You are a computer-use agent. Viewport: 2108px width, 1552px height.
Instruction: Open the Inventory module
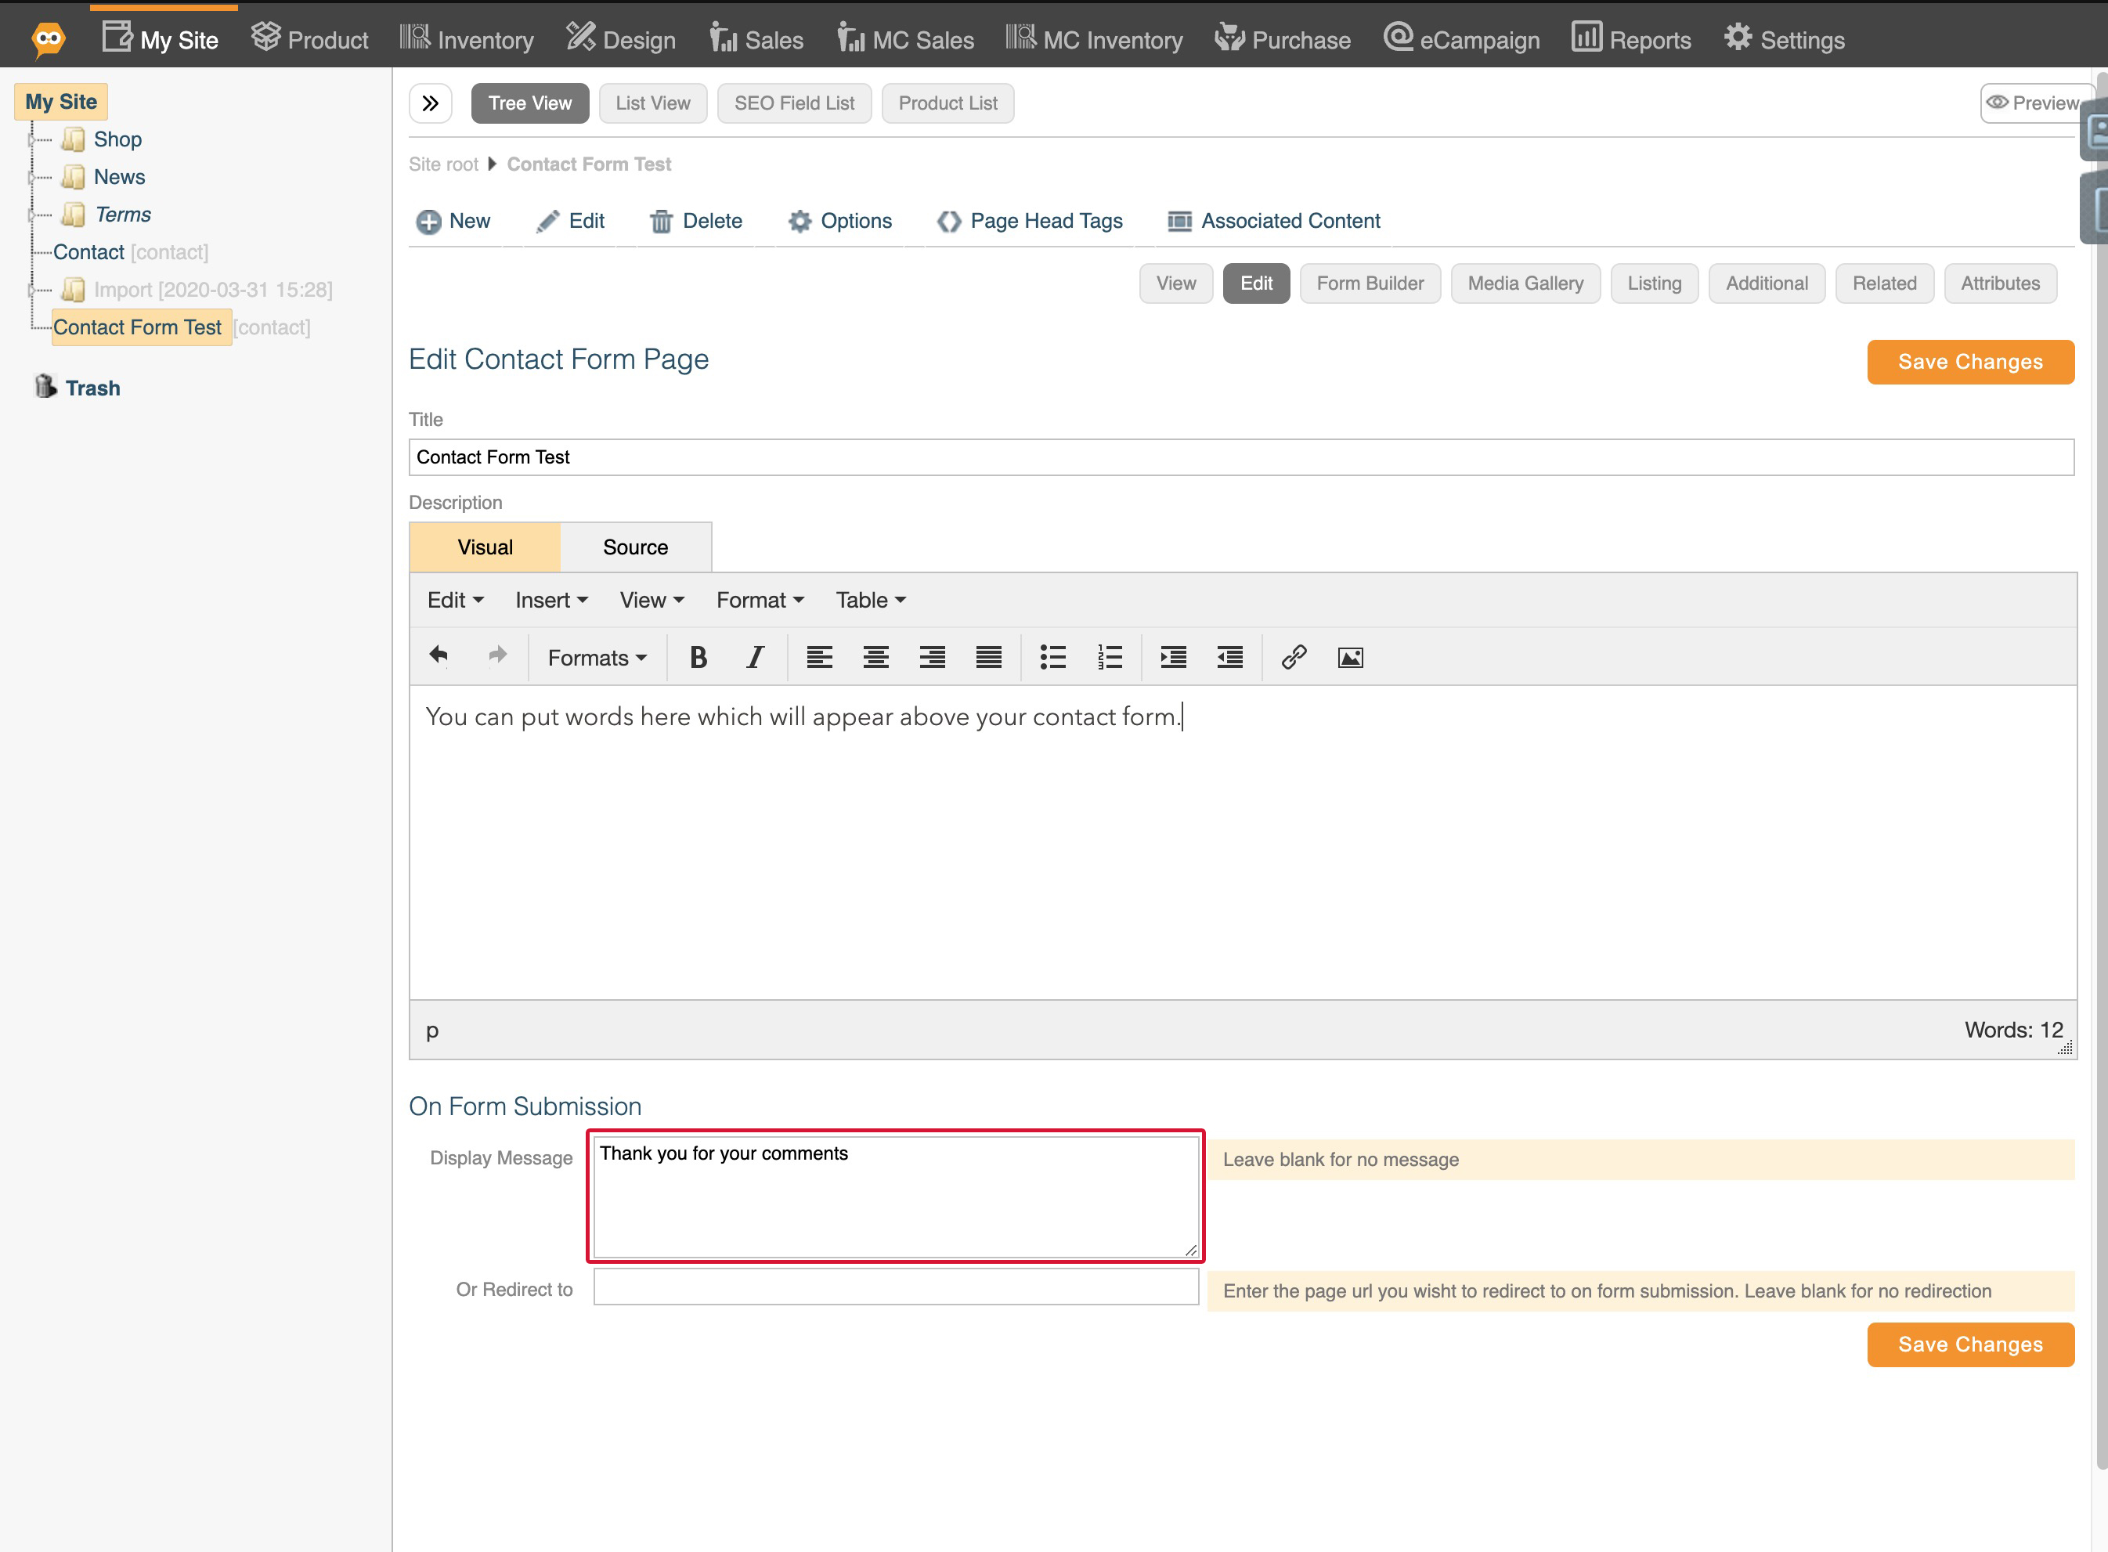(x=467, y=39)
